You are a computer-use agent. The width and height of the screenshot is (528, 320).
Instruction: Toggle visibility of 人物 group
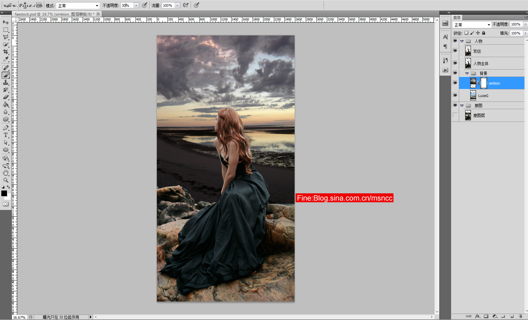point(455,41)
